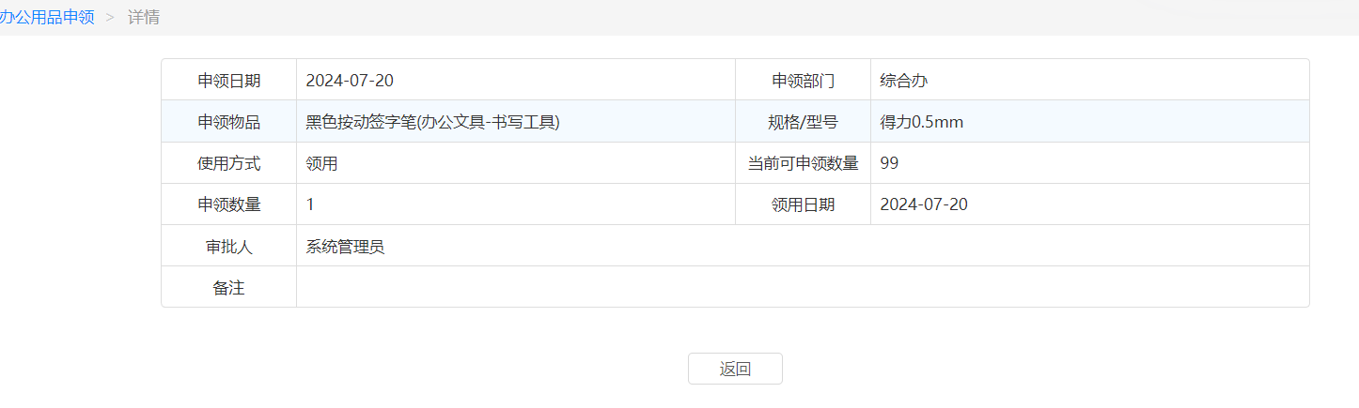
Task: Click the available quantity value 99
Action: click(889, 163)
